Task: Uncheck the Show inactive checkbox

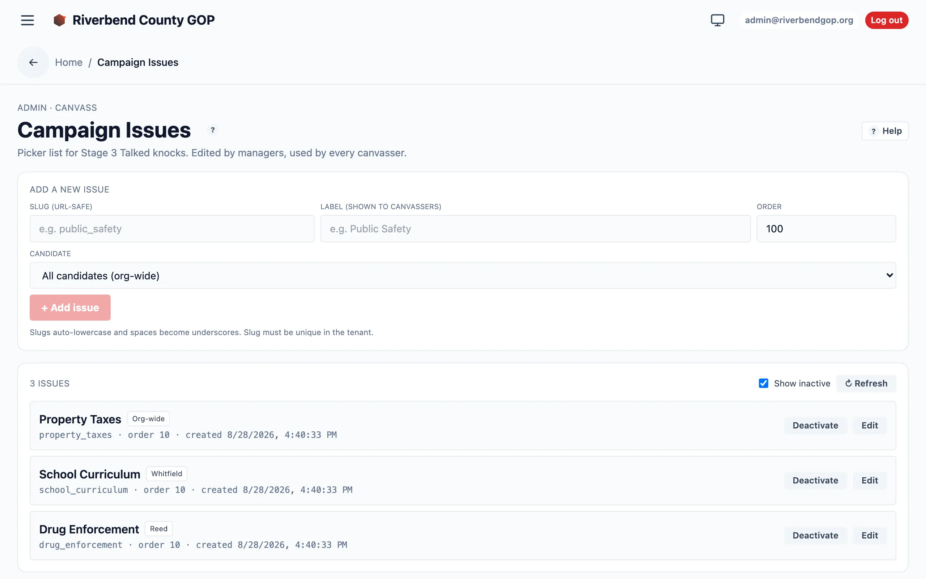Action: point(763,383)
